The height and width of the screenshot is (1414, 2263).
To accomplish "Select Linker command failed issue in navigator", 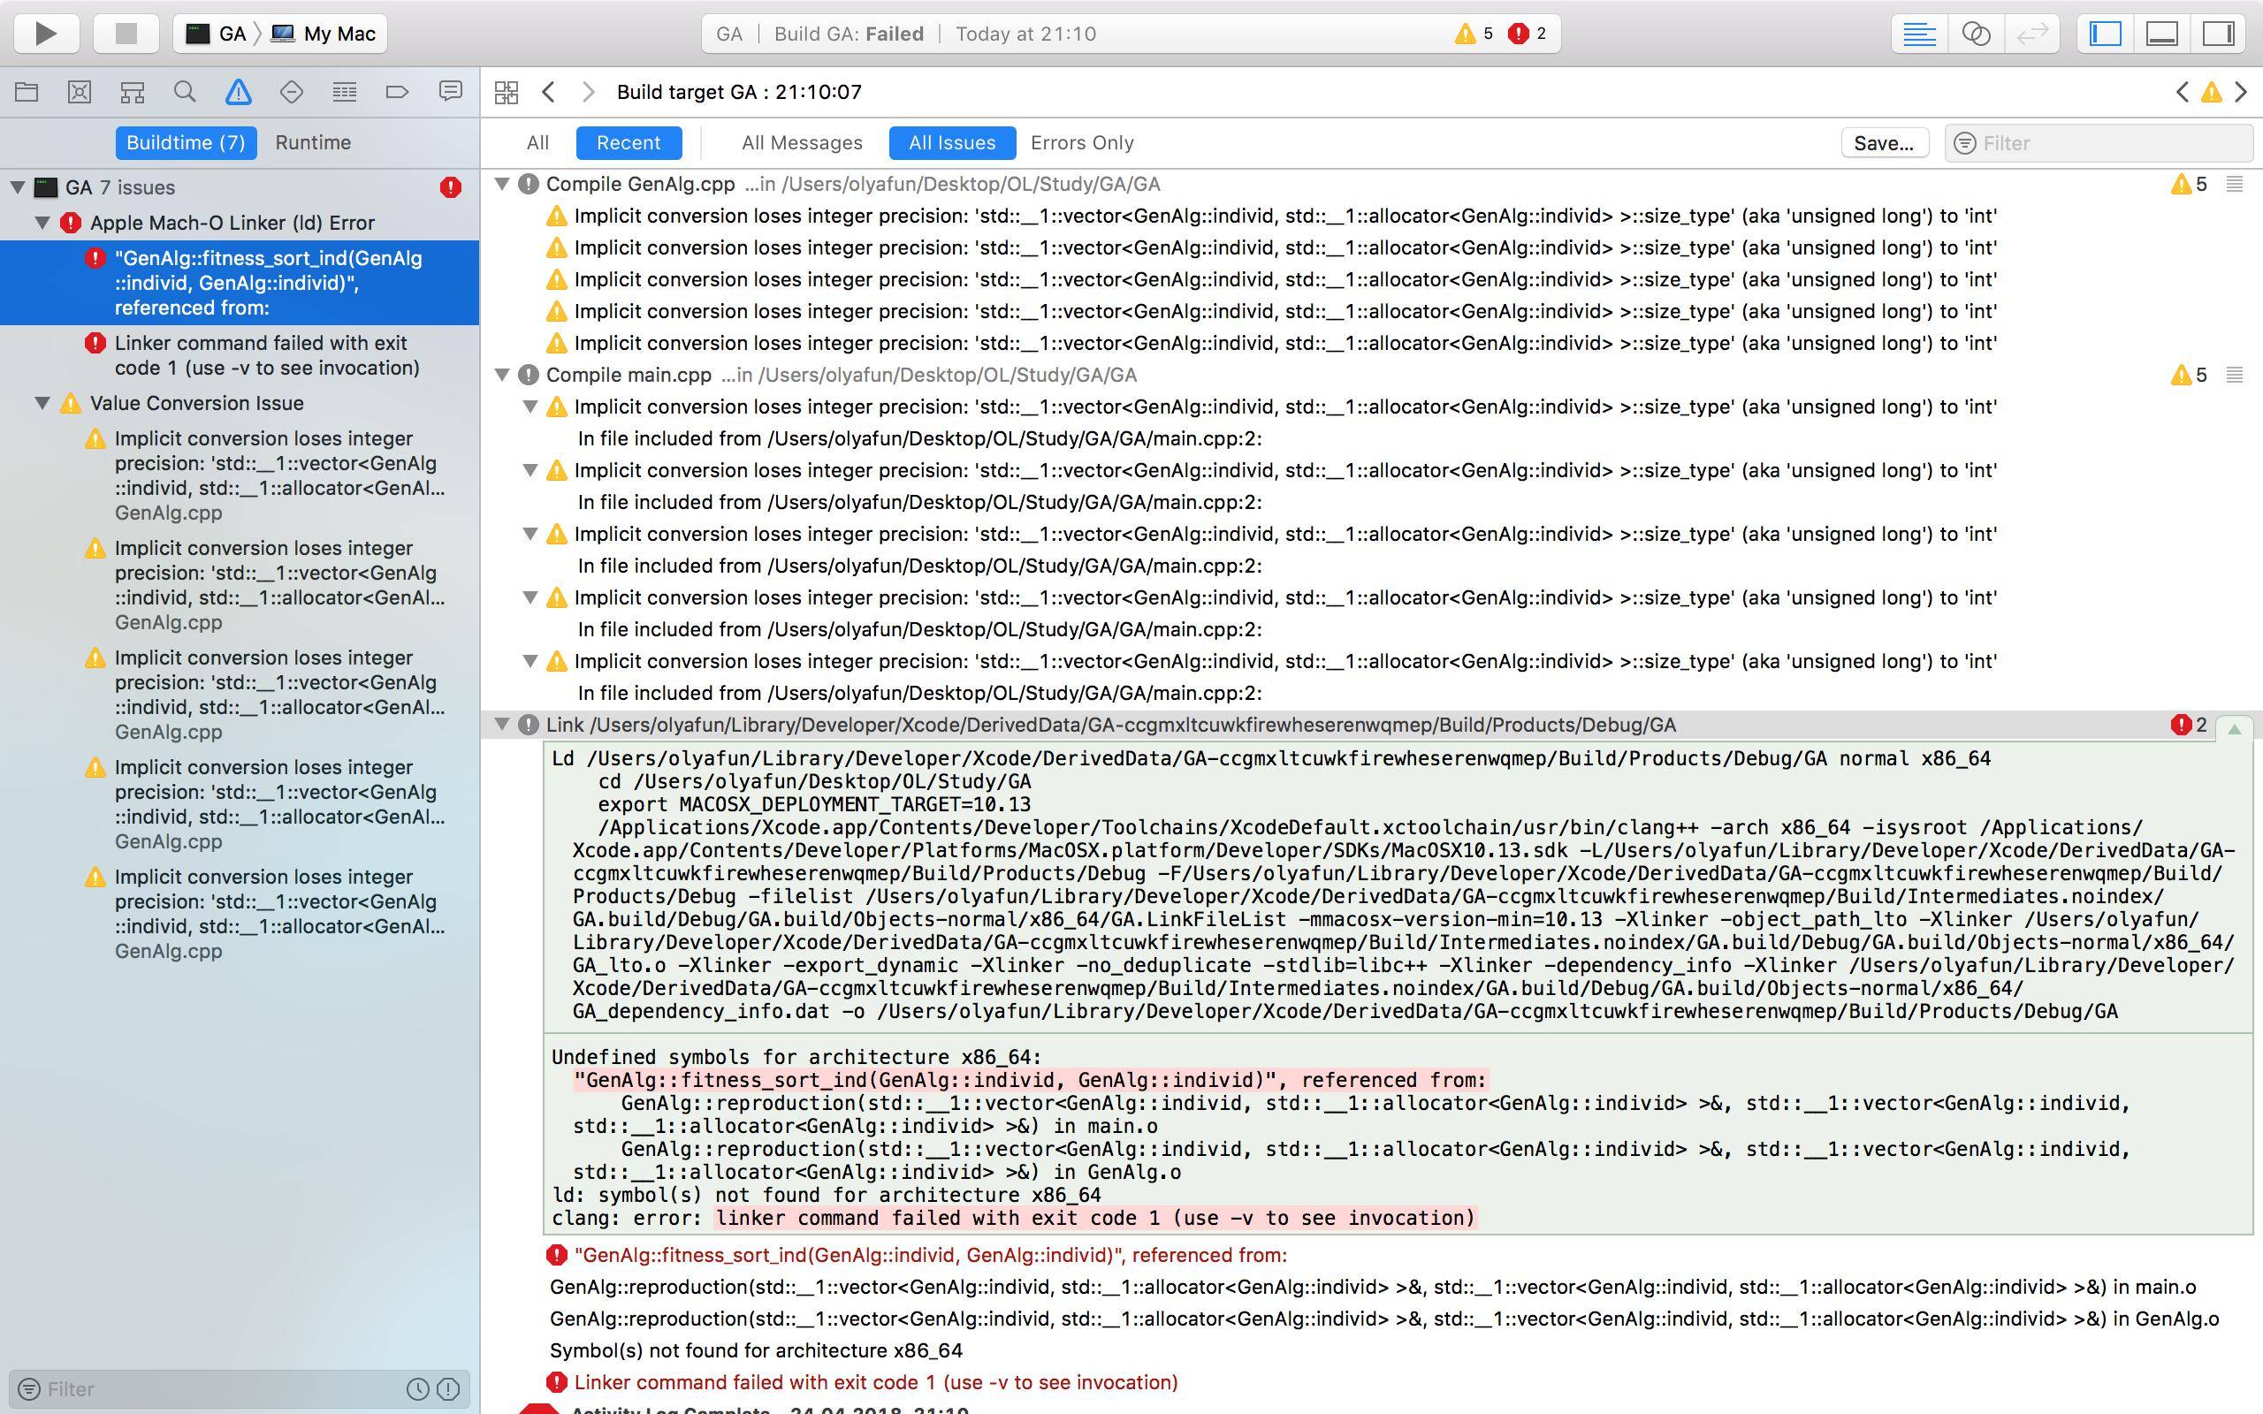I will (240, 355).
